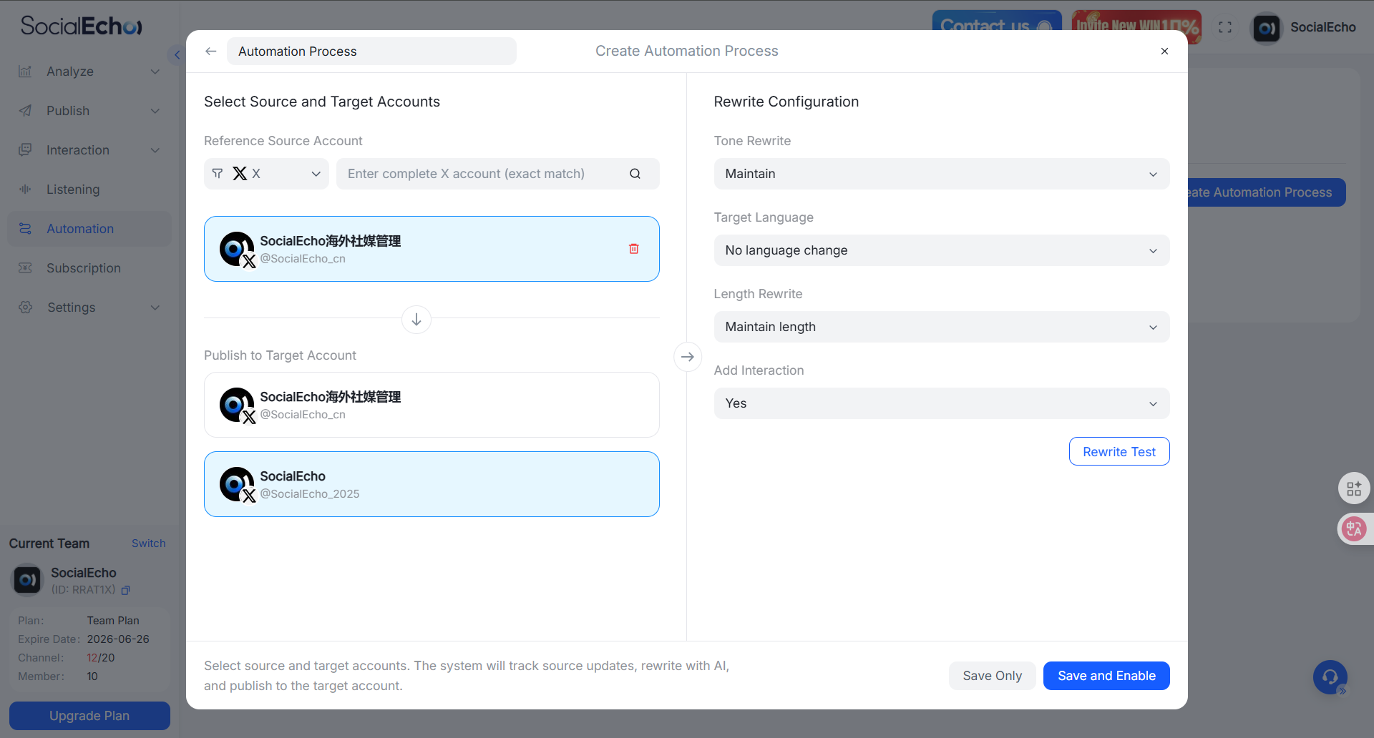This screenshot has height=738, width=1374.
Task: Run the Rewrite Test
Action: point(1119,451)
